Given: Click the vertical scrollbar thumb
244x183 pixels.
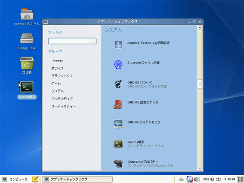Looking at the screenshot, I should [x=200, y=84].
